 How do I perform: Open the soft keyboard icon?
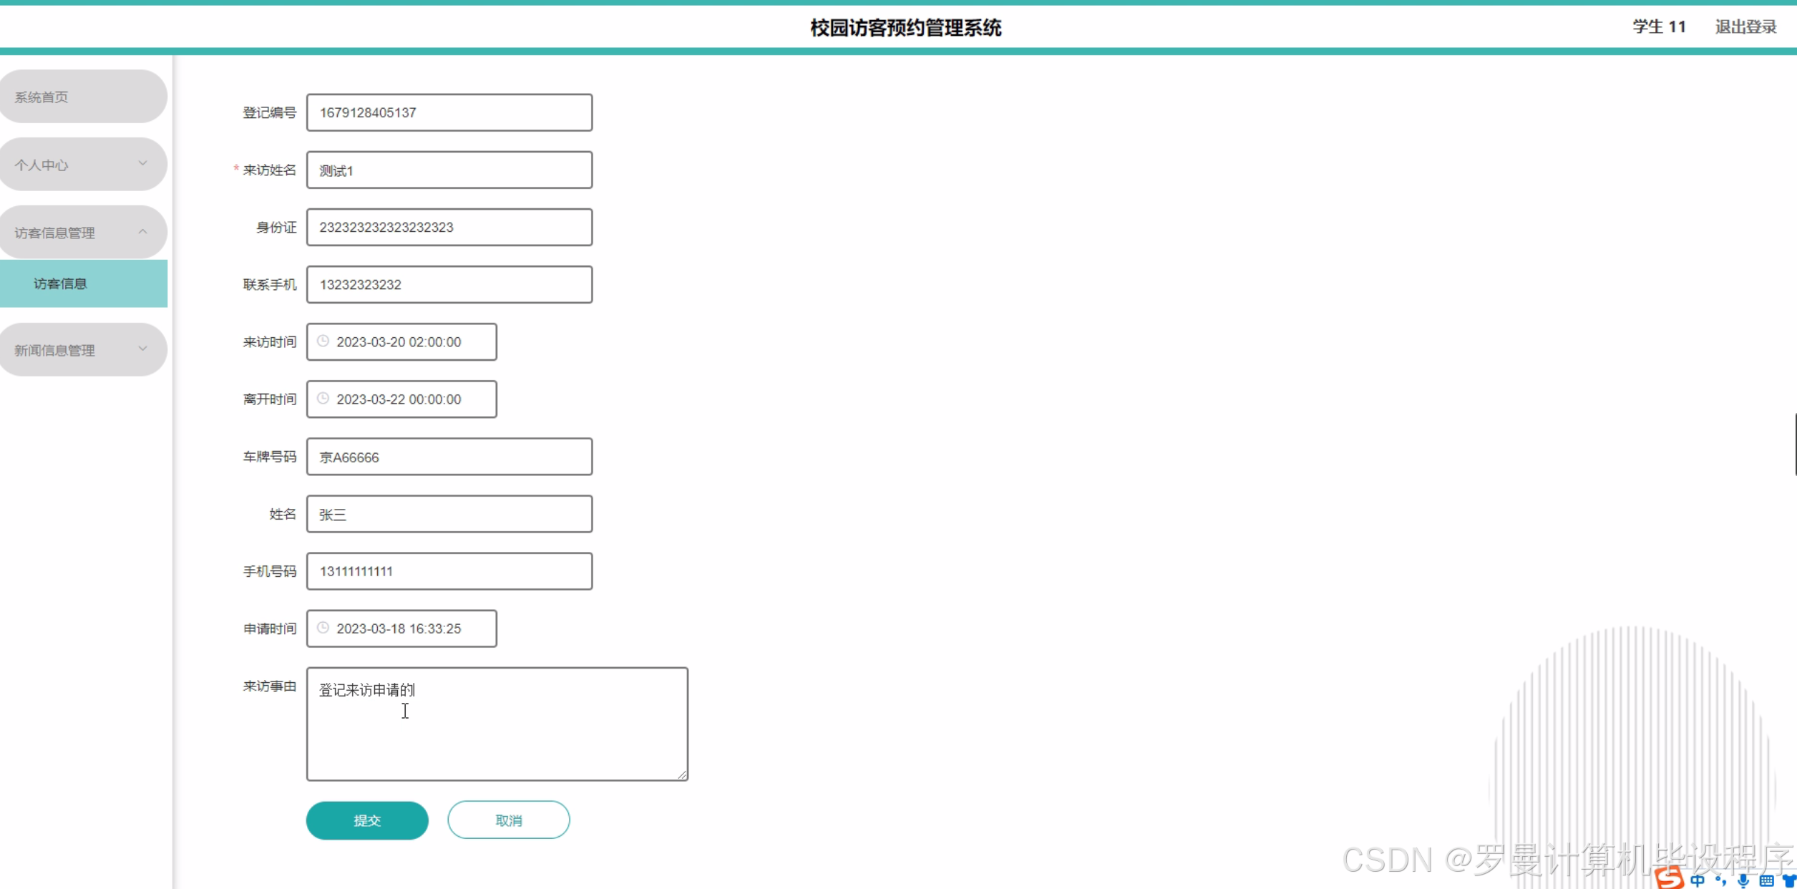1767,881
